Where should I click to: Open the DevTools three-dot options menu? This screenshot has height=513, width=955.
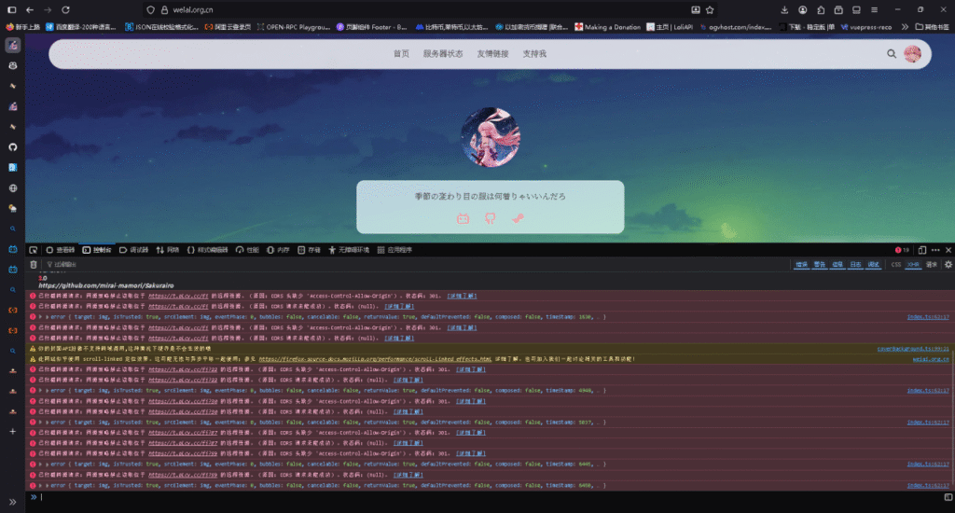click(935, 250)
